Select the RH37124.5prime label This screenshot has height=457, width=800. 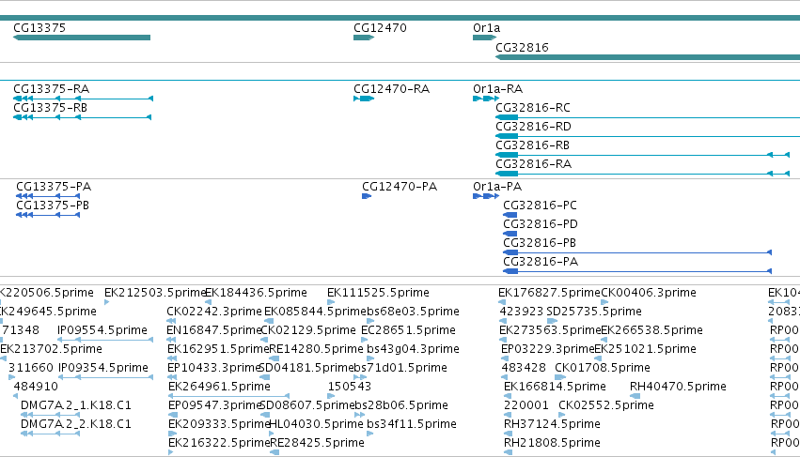[552, 424]
